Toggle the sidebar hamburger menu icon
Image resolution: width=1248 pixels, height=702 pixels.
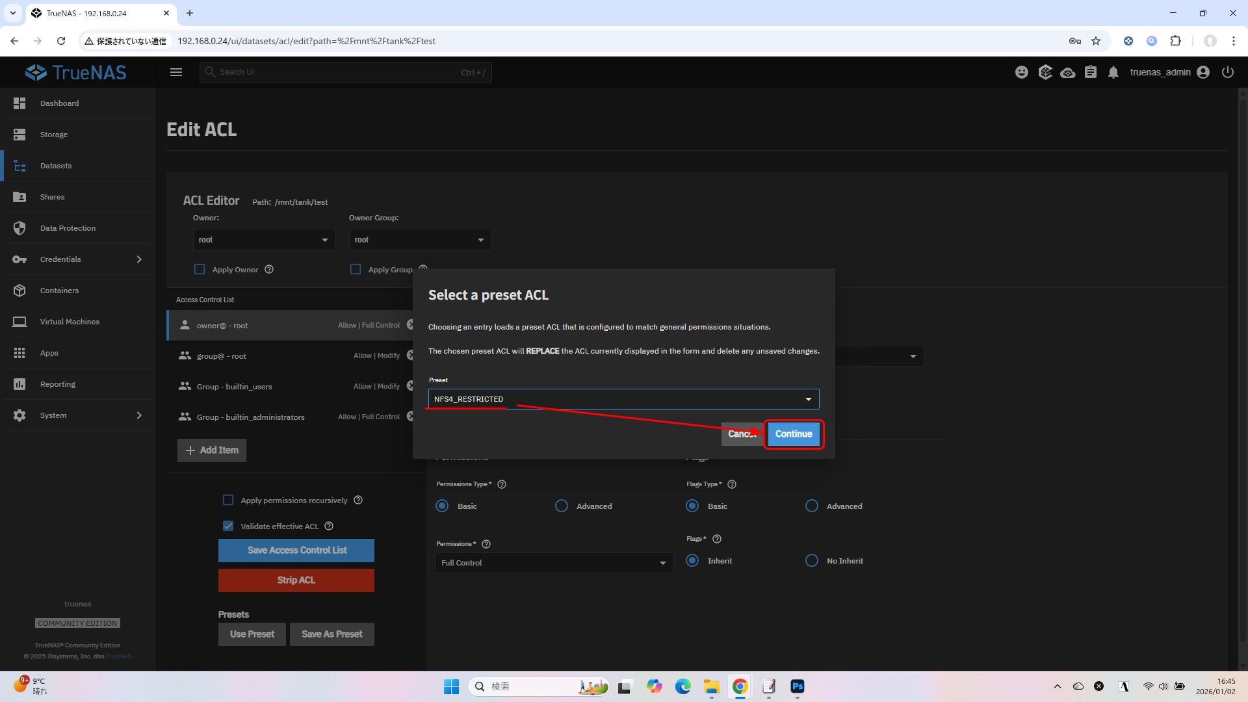176,72
